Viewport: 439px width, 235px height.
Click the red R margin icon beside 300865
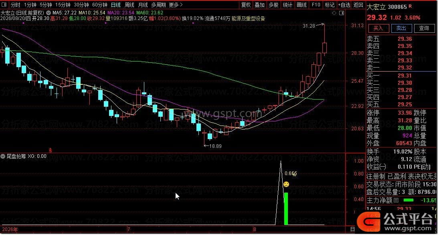[410, 6]
